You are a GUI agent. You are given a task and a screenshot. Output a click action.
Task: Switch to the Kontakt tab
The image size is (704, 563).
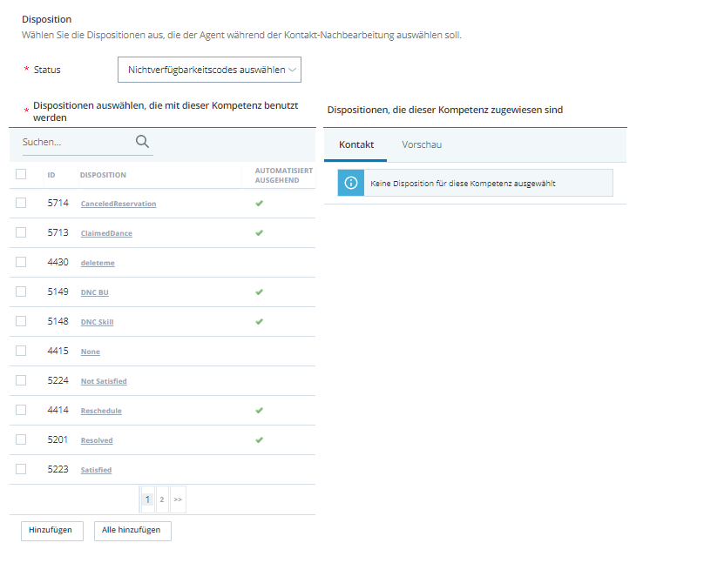pos(356,144)
